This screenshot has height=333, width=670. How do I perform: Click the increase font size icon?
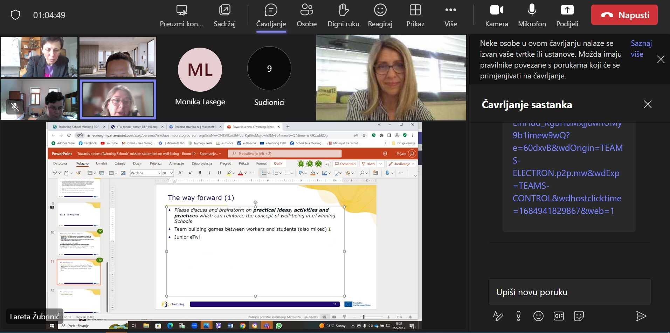180,173
